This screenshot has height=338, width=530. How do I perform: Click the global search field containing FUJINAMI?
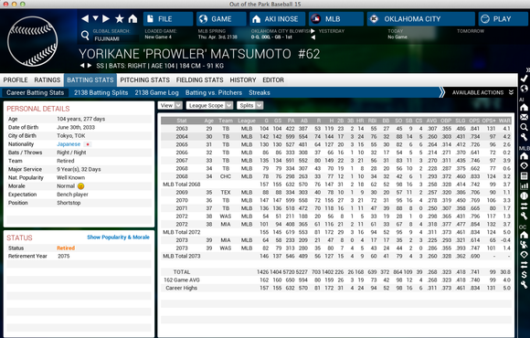[115, 39]
